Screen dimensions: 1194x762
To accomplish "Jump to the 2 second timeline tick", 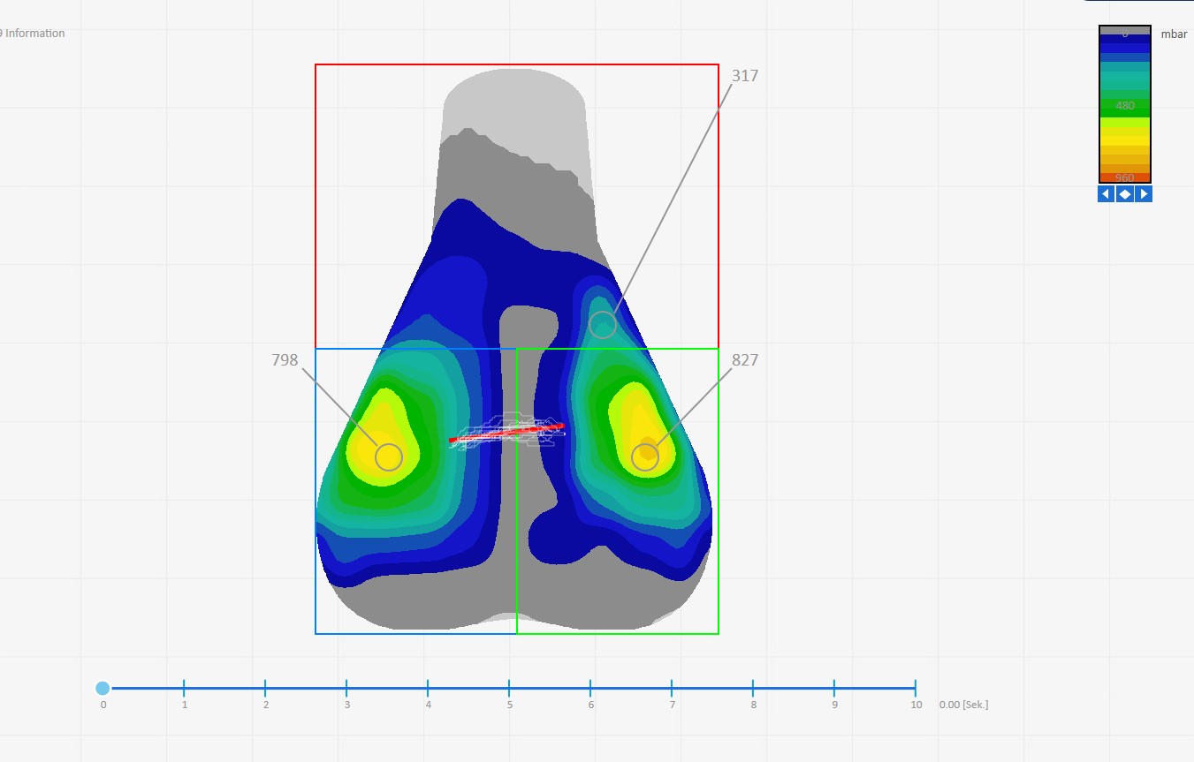I will [x=265, y=688].
